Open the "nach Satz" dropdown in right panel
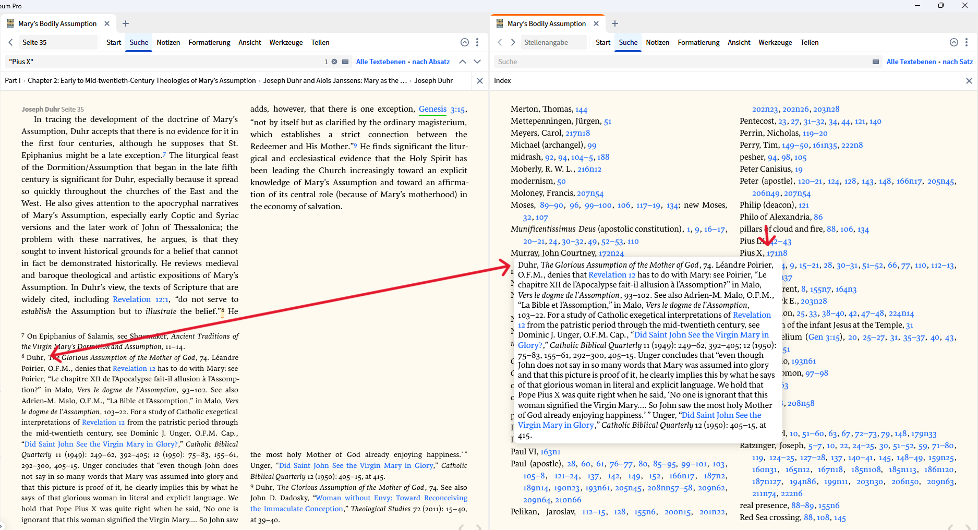 (x=958, y=62)
